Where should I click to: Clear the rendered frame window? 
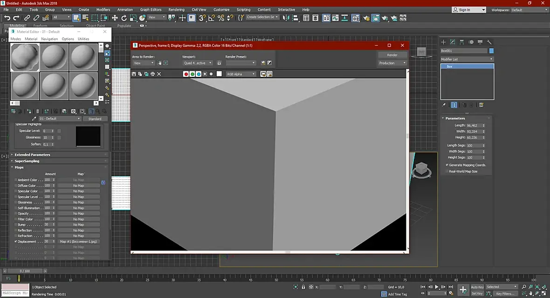point(159,74)
